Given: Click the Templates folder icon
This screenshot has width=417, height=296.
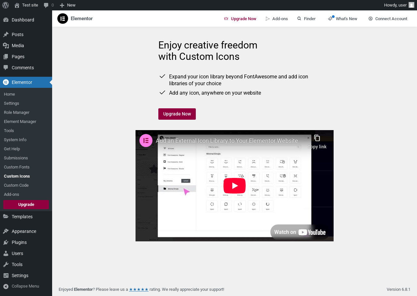Looking at the screenshot, I should [x=6, y=217].
